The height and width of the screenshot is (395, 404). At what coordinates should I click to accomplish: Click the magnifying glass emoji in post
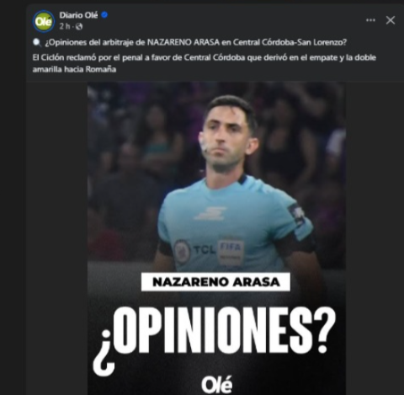(37, 43)
